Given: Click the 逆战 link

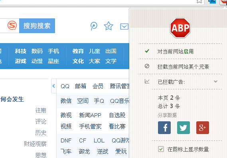Looking at the screenshot, I should [103, 152].
